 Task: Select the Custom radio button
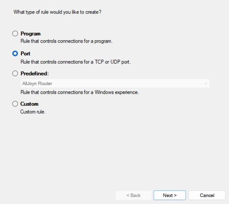tap(15, 104)
